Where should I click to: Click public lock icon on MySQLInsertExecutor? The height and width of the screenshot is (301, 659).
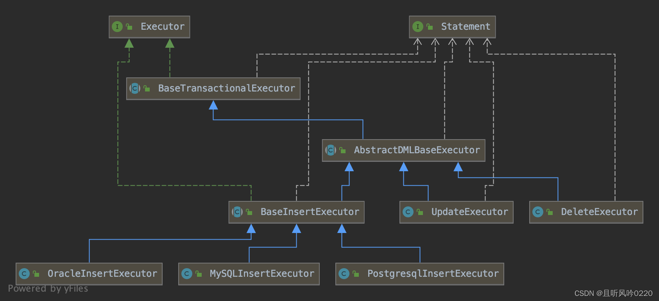(199, 274)
